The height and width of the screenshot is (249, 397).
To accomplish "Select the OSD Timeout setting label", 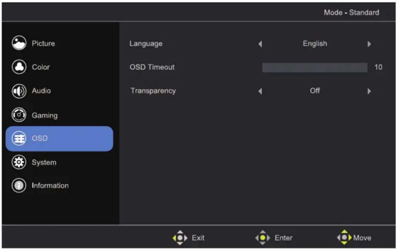I will pyautogui.click(x=152, y=67).
